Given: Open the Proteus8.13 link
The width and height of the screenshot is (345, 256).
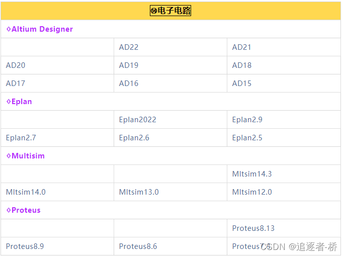Looking at the screenshot, I should click(x=253, y=228).
